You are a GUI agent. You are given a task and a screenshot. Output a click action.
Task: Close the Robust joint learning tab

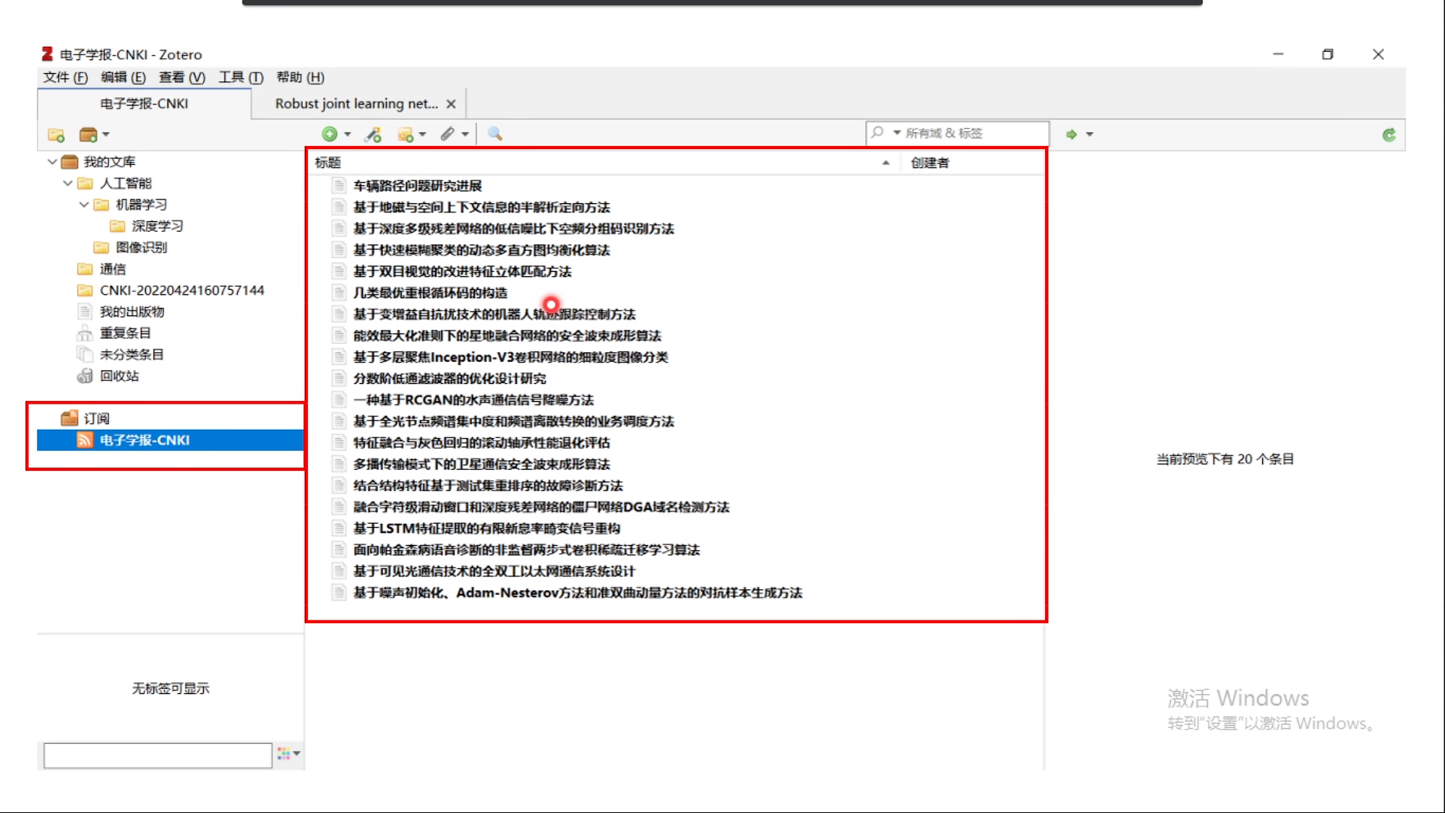tap(451, 104)
